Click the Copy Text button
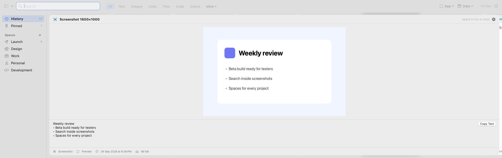This screenshot has height=158, width=502. (487, 124)
